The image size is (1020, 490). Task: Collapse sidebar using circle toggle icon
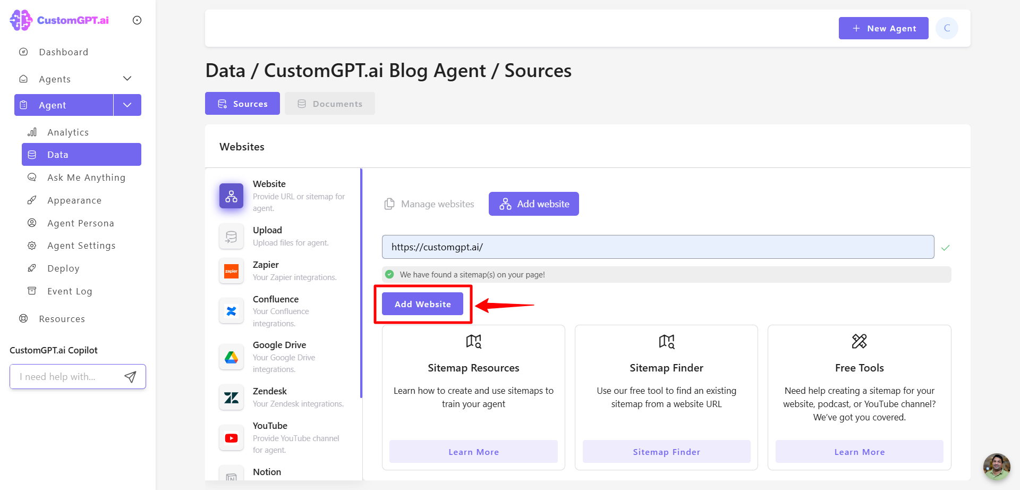[137, 20]
